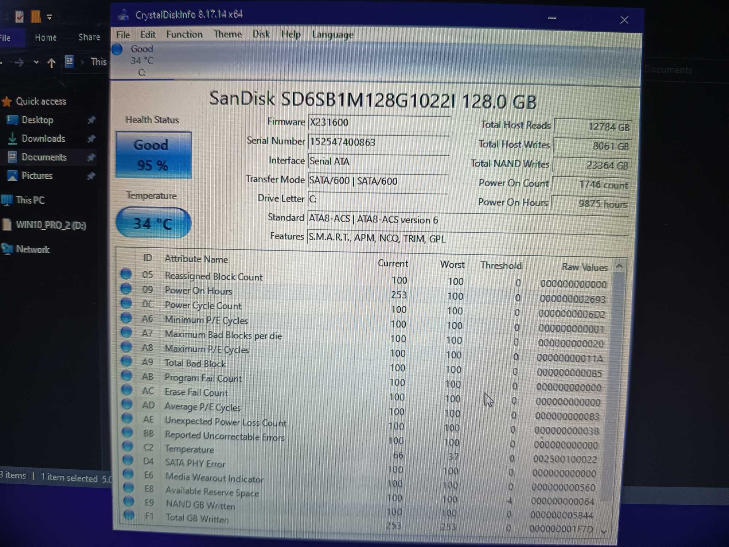Image resolution: width=729 pixels, height=547 pixels.
Task: Open the Function menu
Action: pos(184,35)
